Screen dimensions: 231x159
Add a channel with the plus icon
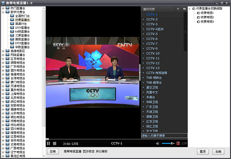(x=178, y=9)
